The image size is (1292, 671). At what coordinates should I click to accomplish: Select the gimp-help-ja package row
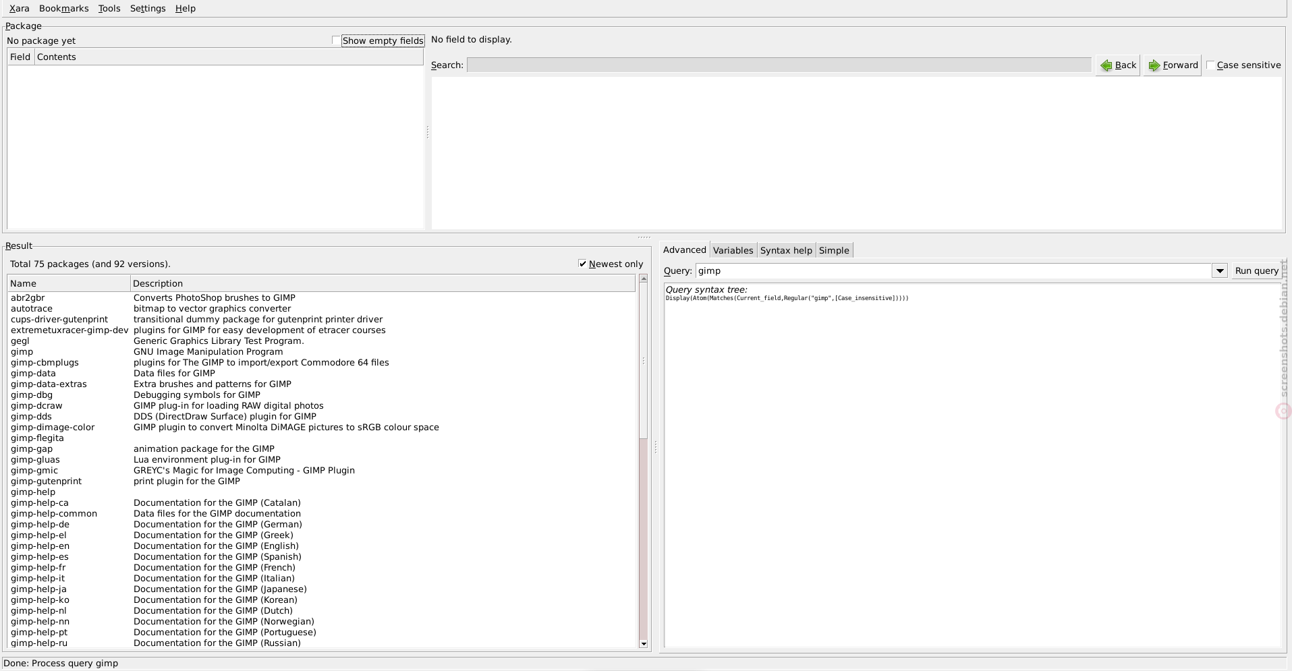click(x=322, y=589)
